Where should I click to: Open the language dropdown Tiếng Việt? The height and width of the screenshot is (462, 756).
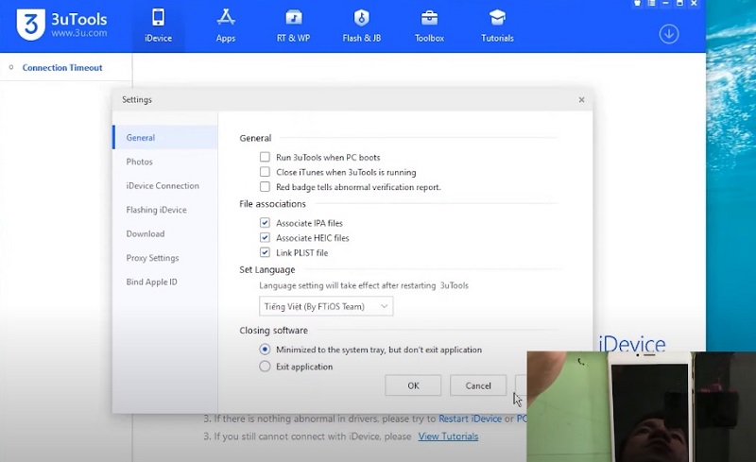(326, 306)
